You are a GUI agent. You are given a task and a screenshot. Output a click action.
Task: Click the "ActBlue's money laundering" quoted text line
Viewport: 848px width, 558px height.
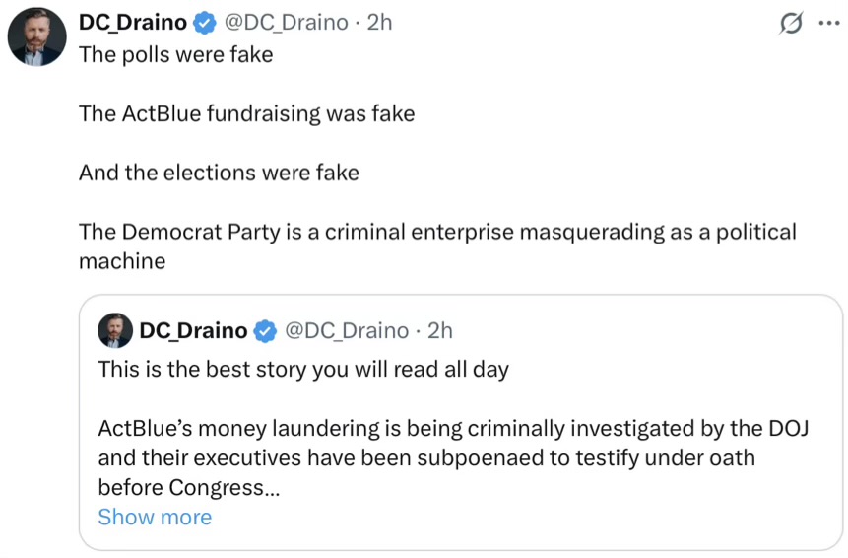click(453, 428)
